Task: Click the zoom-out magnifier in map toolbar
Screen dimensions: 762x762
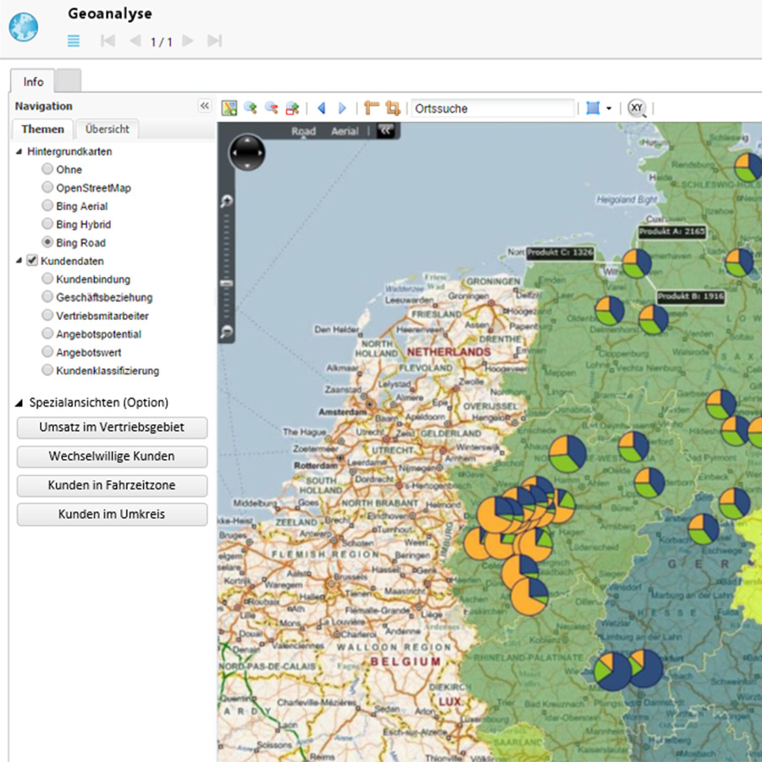Action: (x=271, y=108)
